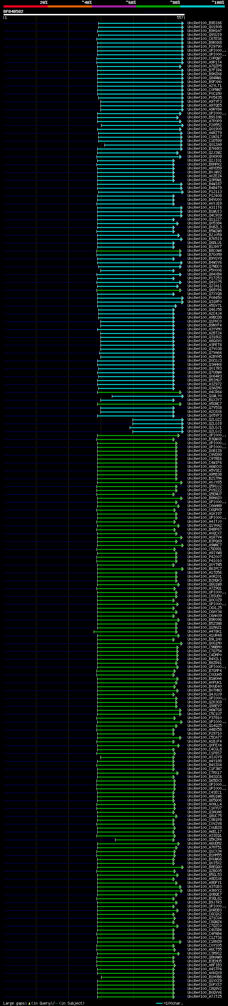
Task: Select the UniRef100_A6WXX0 label
Action: pyautogui.click(x=204, y=467)
